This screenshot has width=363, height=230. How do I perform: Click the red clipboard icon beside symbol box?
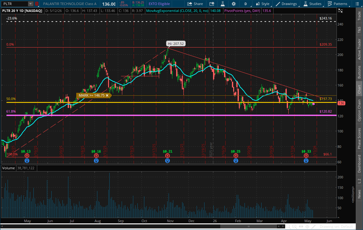[37, 4]
